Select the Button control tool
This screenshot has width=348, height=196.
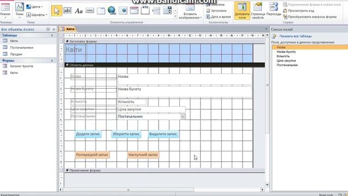pyautogui.click(x=90, y=10)
